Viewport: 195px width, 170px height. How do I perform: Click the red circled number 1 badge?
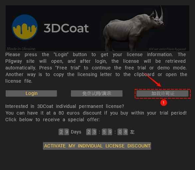(x=163, y=103)
